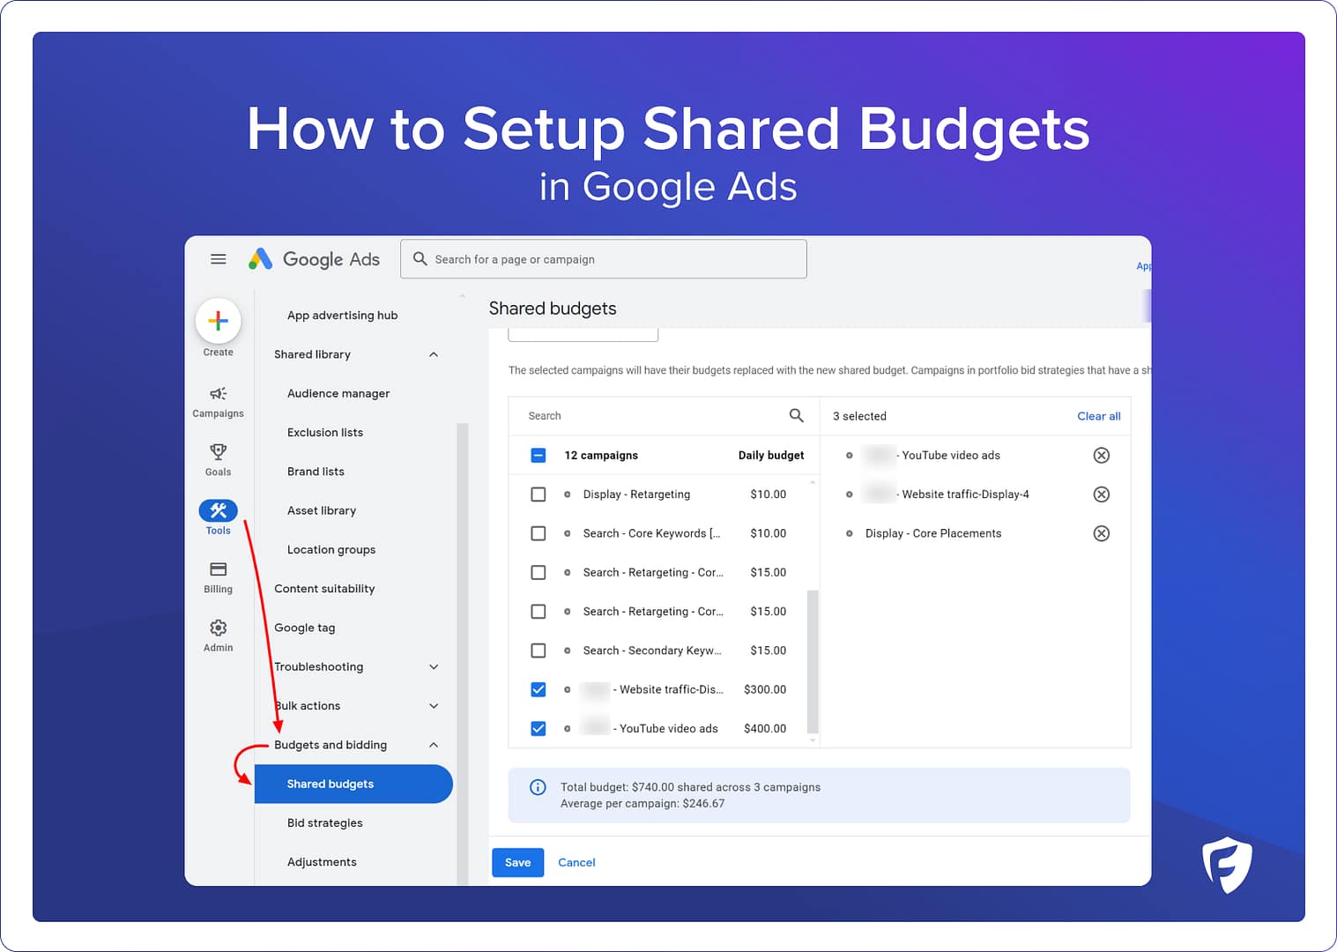Screen dimensions: 1337x952
Task: Click the page or campaign search field
Action: tap(604, 259)
